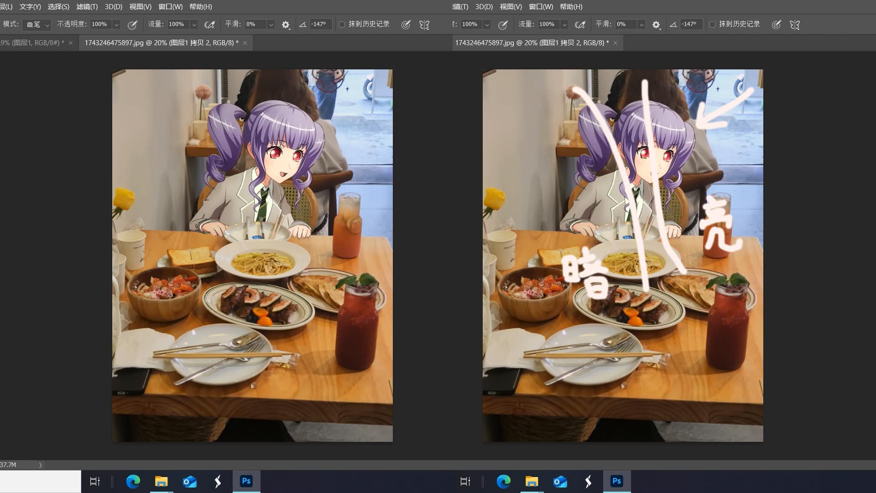876x493 pixels.
Task: Launch Microsoft Edge from left taskbar
Action: [133, 481]
